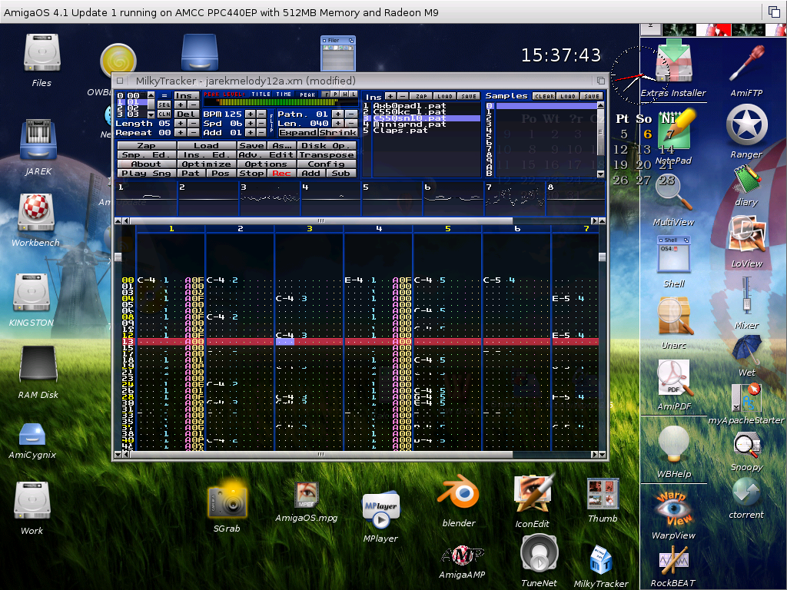
Task: Stop playback with Stop button
Action: (252, 173)
